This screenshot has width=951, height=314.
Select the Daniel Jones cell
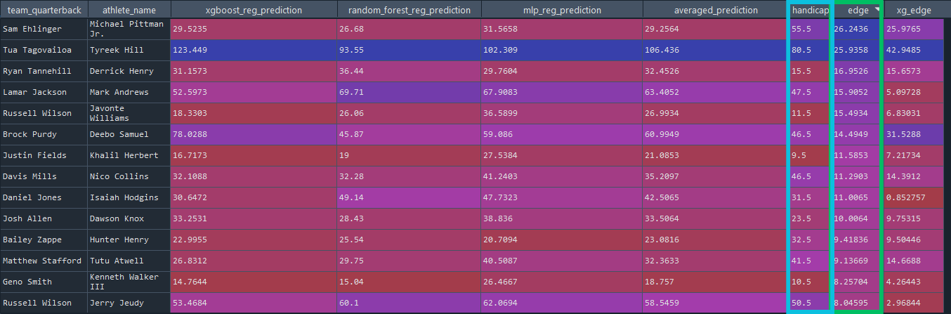coord(44,198)
